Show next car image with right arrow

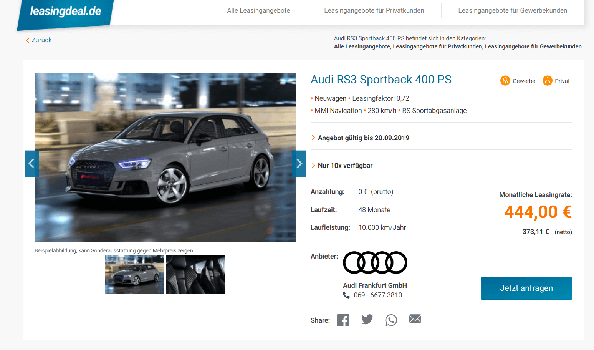pyautogui.click(x=299, y=164)
